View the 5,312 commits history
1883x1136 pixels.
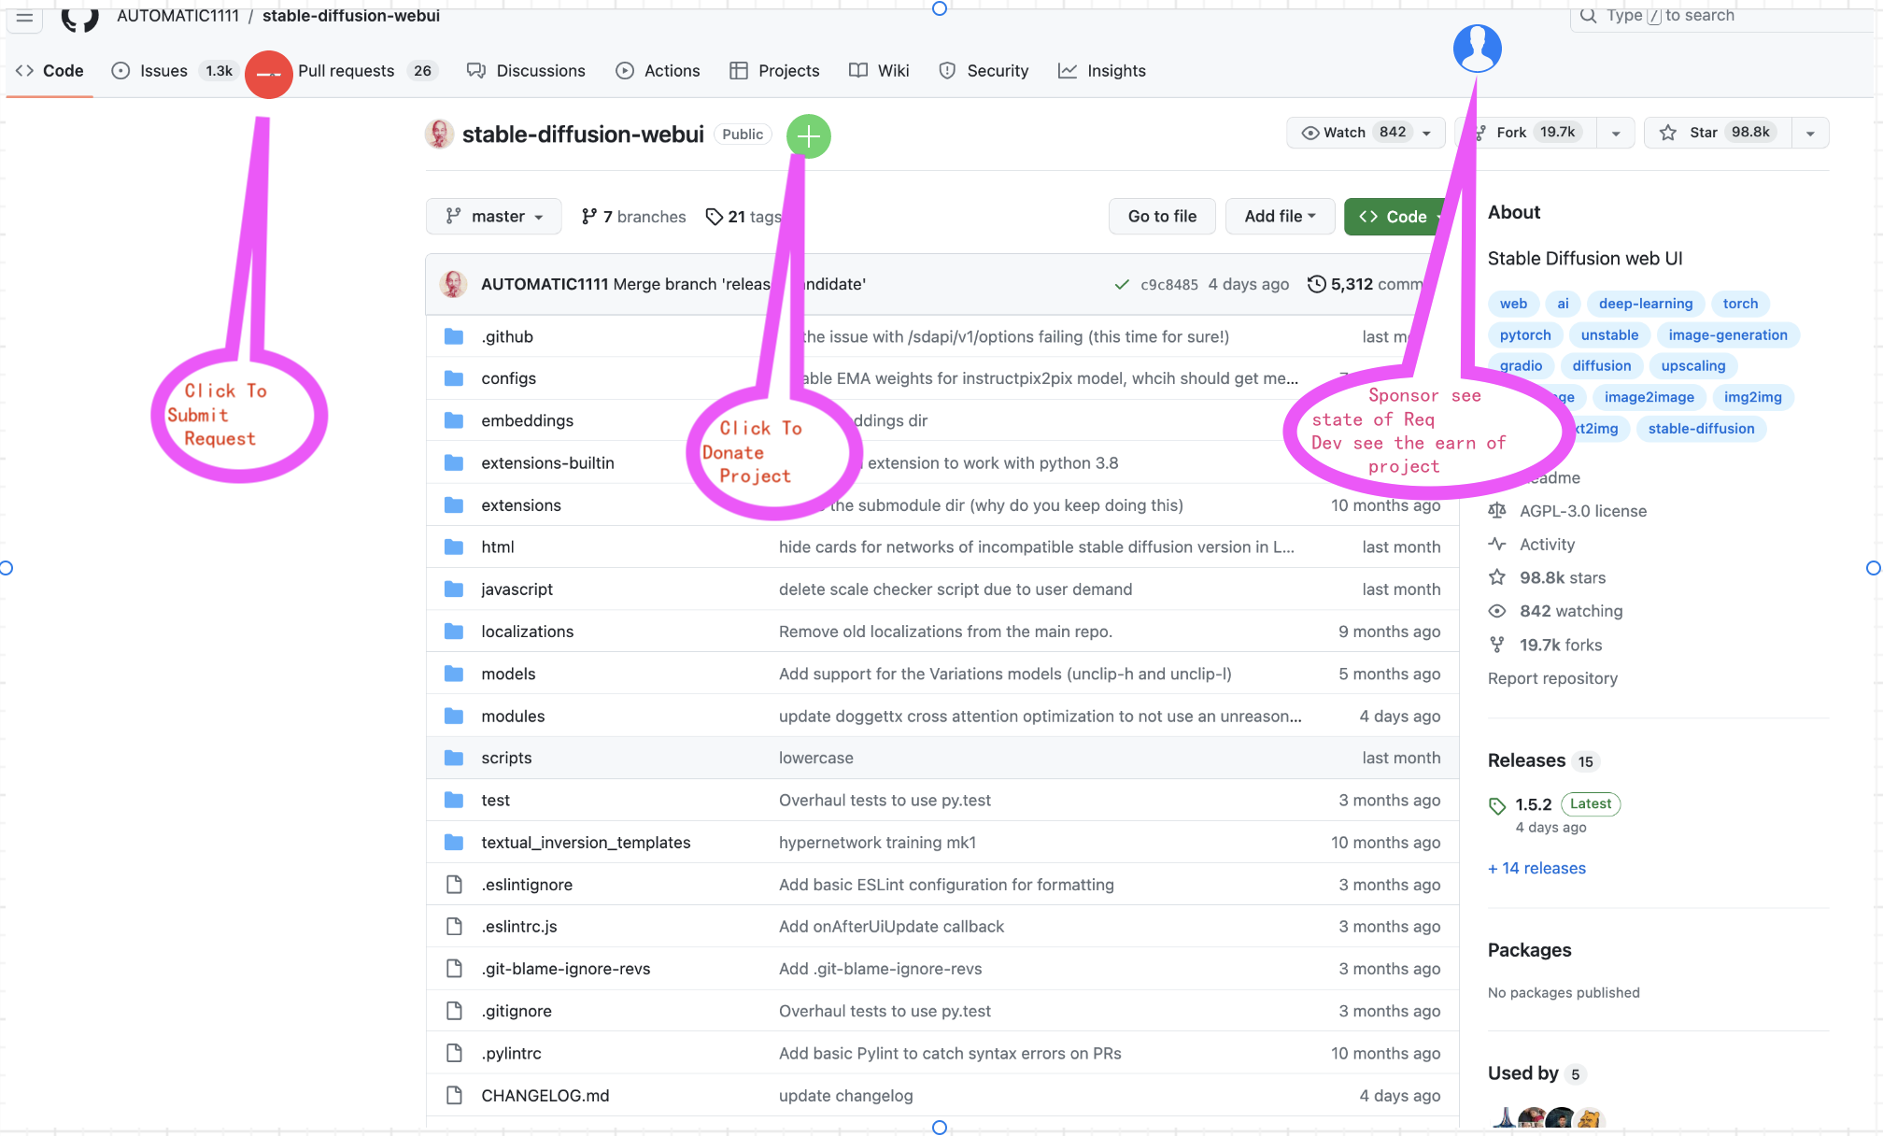tap(1366, 284)
